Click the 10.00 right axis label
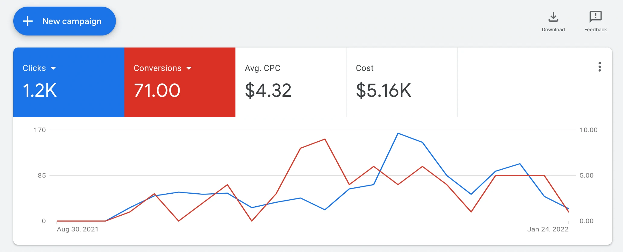Image resolution: width=623 pixels, height=252 pixels. (589, 130)
